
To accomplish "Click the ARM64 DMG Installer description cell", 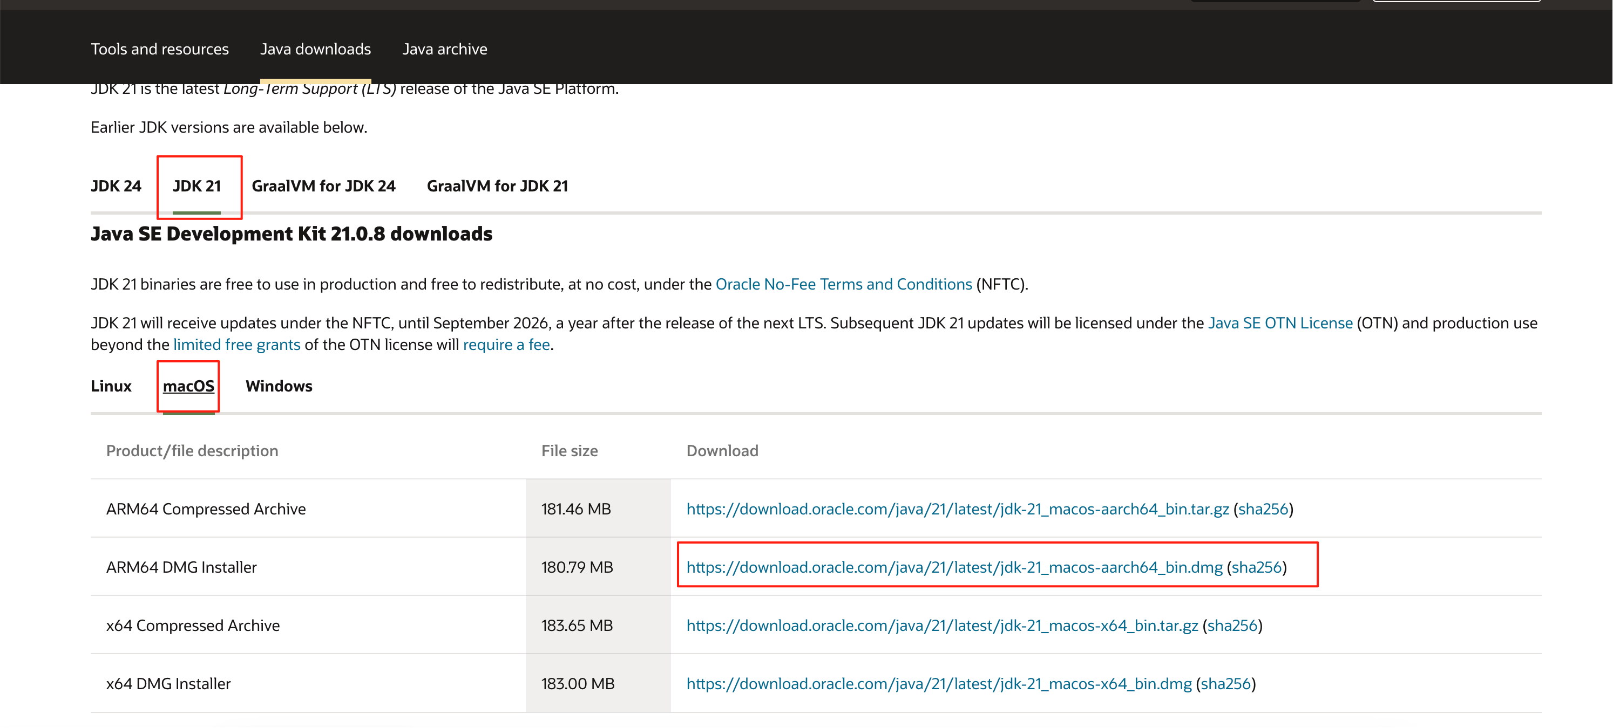I will click(x=308, y=567).
